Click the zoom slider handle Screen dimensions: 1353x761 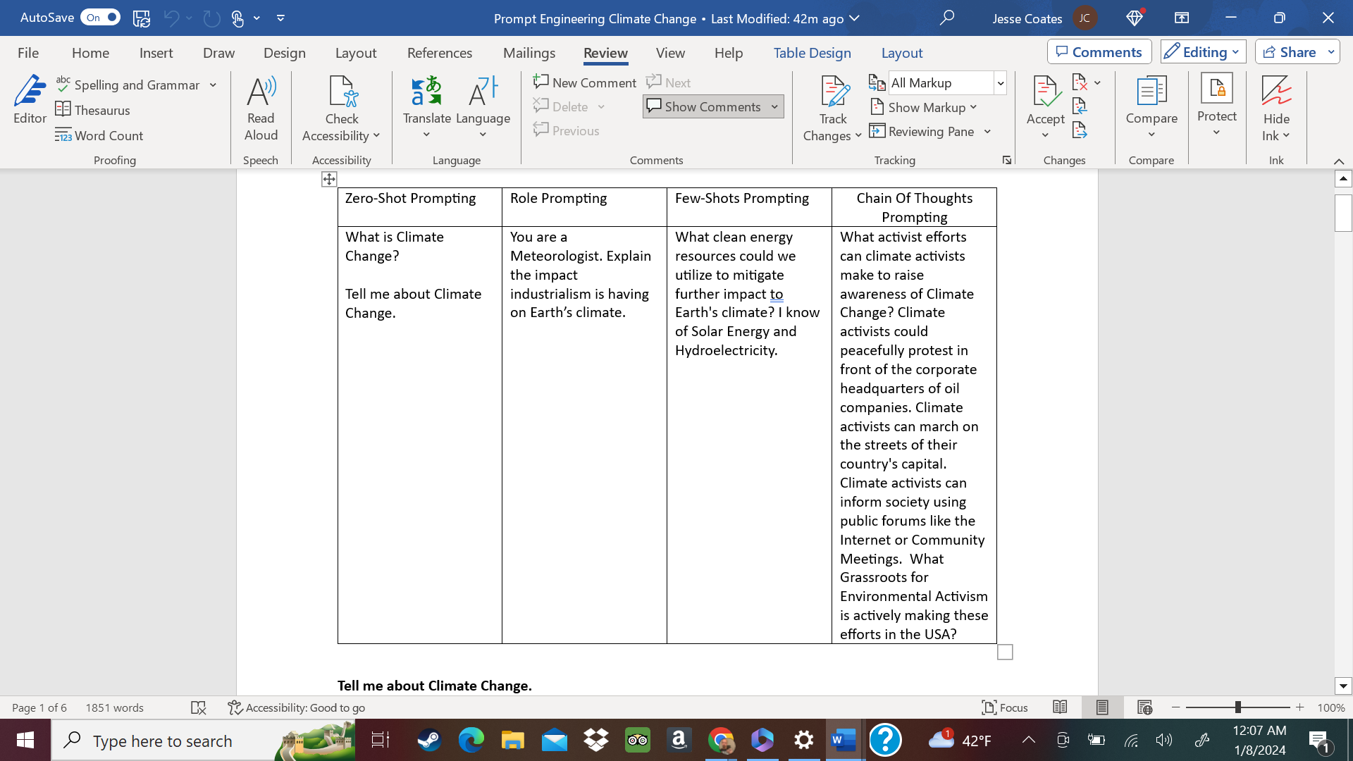pyautogui.click(x=1237, y=707)
